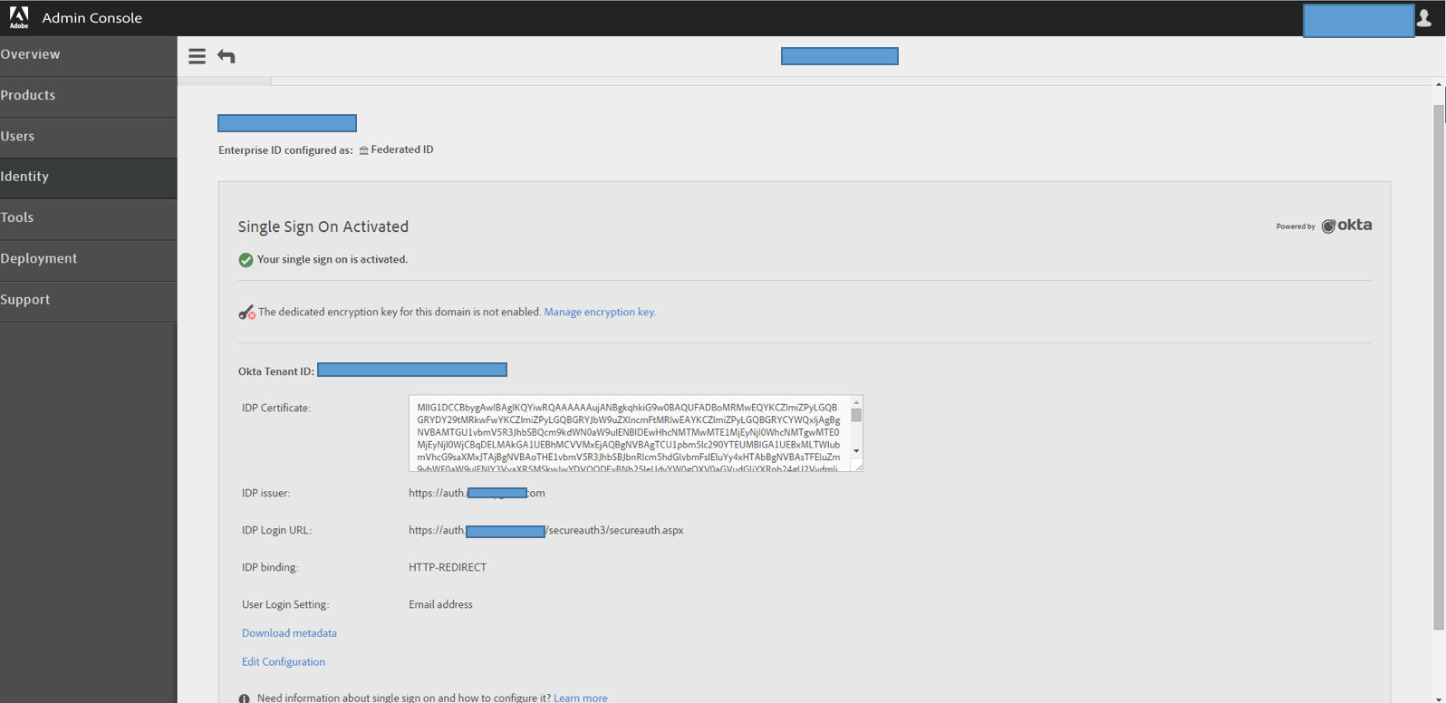Open Manage encryption key link
1446x703 pixels.
[600, 312]
